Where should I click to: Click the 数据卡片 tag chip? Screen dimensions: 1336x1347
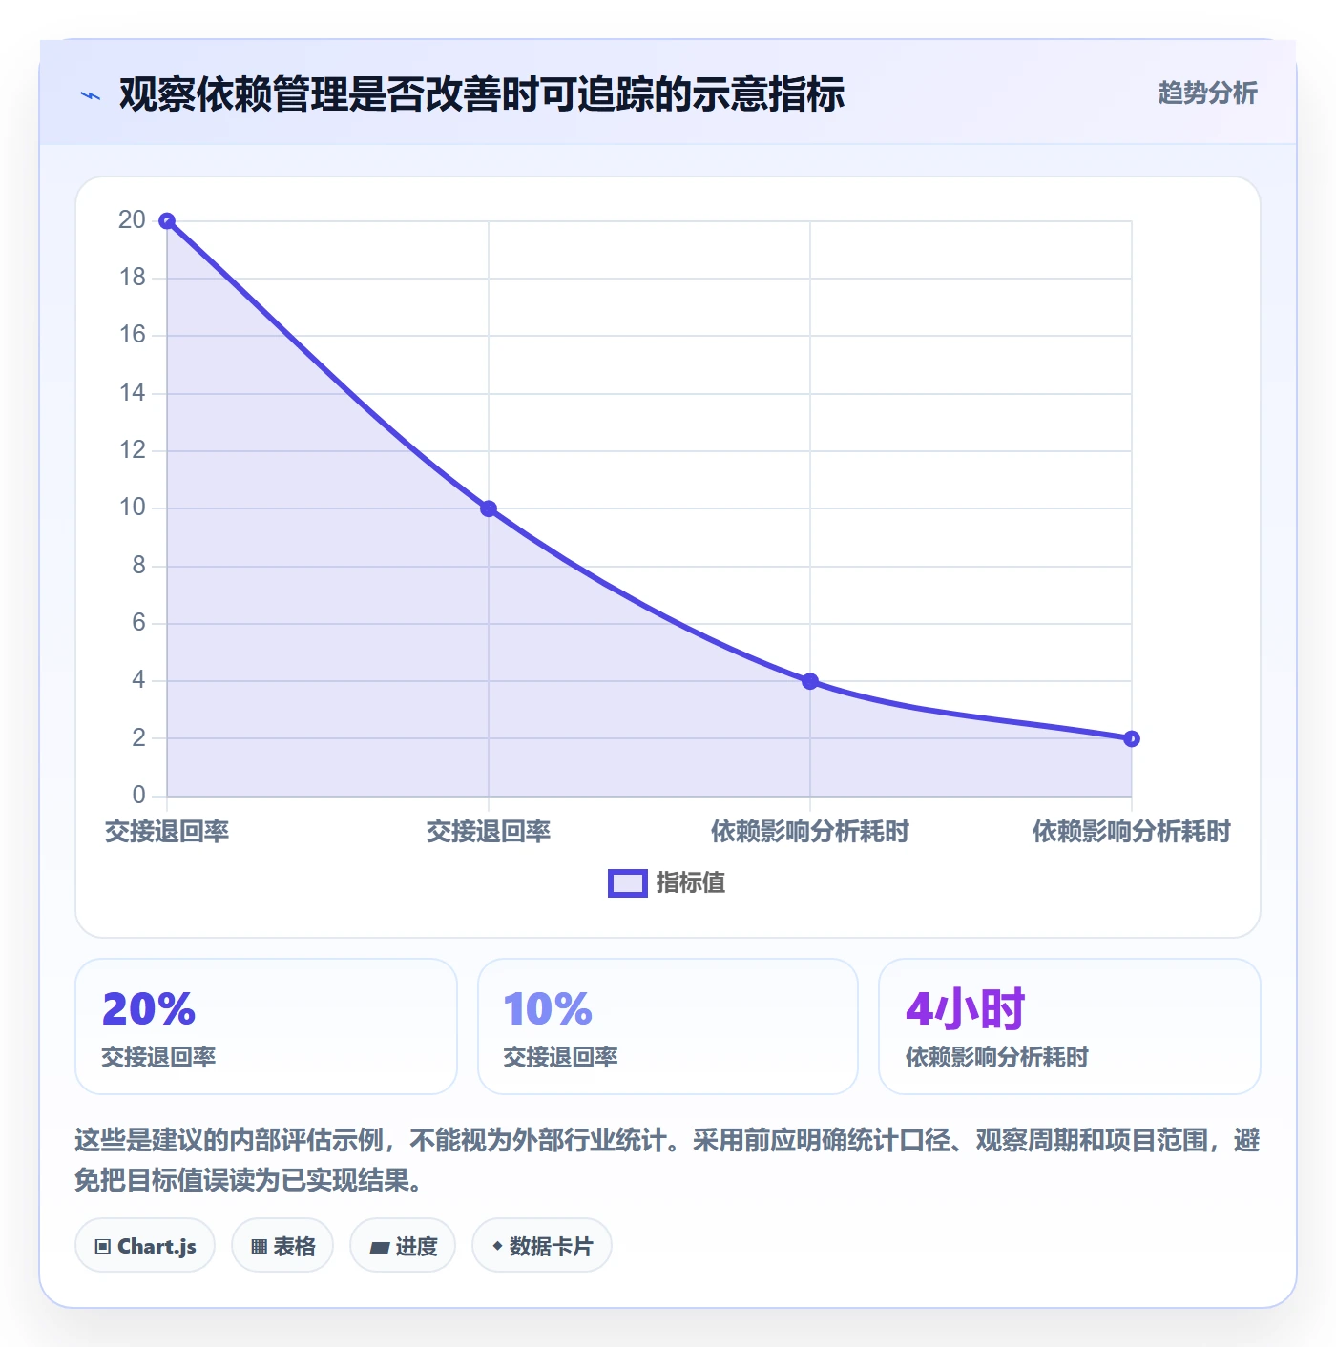click(x=542, y=1246)
